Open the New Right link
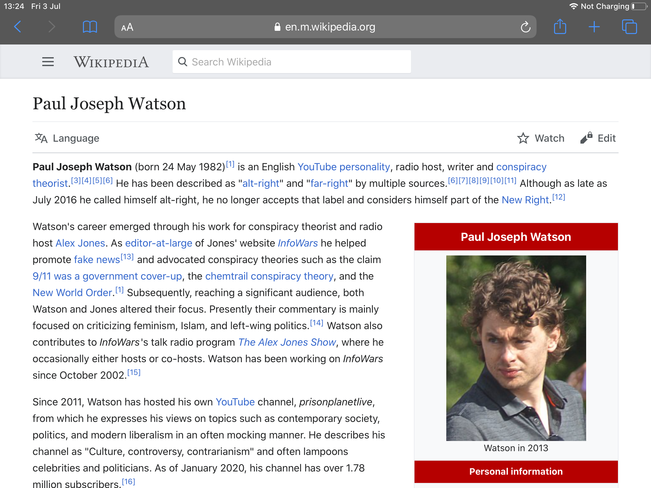This screenshot has width=651, height=488. pos(525,200)
